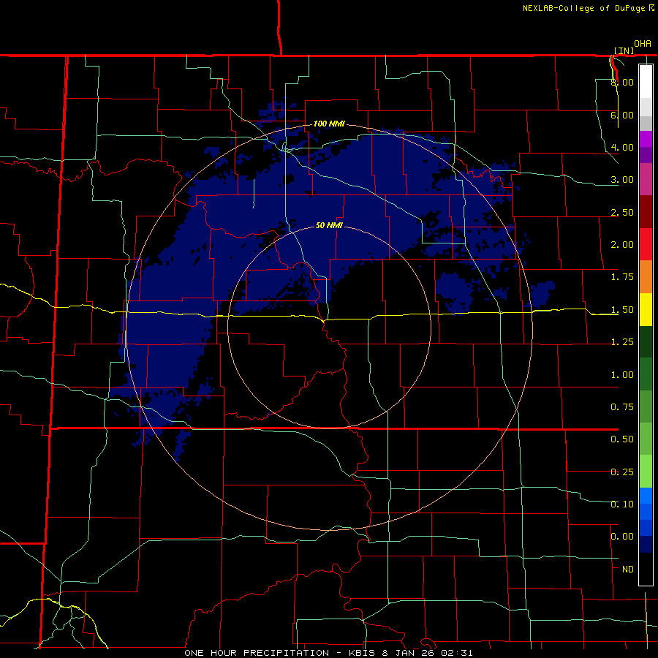Viewport: 658px width, 658px height.
Task: Click the NEXLAB-College of DuPage credit text
Action: click(x=584, y=8)
